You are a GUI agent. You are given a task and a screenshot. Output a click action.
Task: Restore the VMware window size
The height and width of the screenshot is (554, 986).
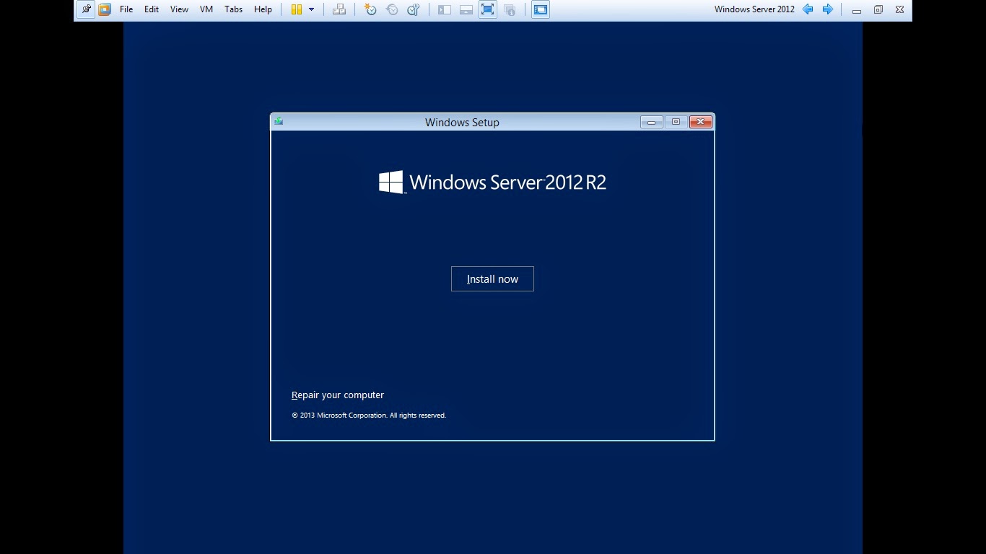pos(878,10)
